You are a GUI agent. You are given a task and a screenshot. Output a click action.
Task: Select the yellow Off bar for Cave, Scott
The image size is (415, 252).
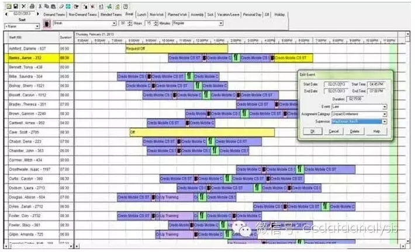coord(202,132)
